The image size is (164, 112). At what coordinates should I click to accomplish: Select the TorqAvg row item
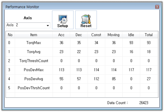[x=34, y=52]
